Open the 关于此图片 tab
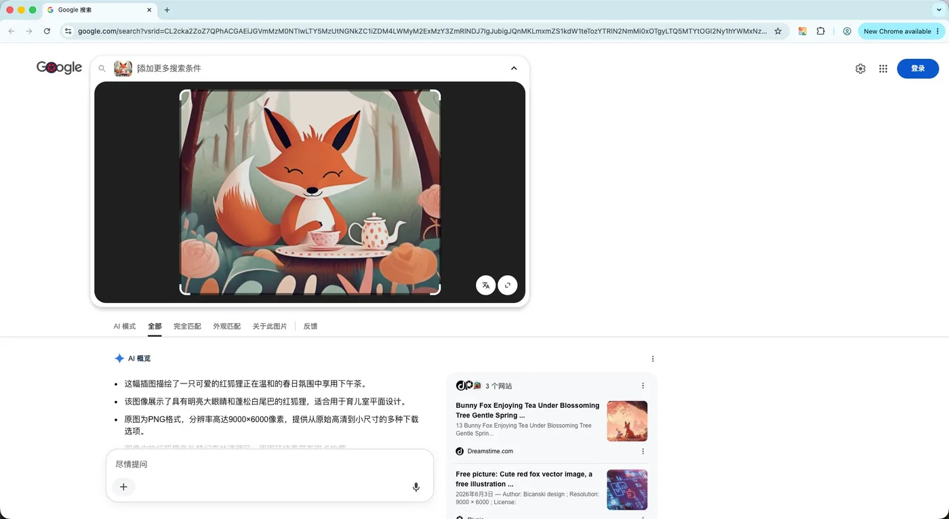949x519 pixels. point(270,326)
